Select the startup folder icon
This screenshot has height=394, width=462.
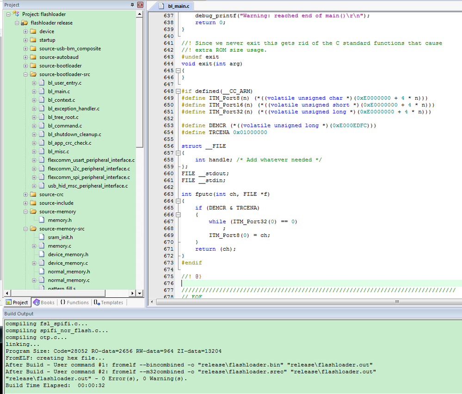pyautogui.click(x=33, y=40)
